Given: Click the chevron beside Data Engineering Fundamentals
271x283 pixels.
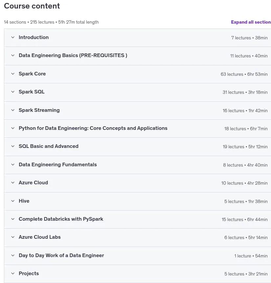Looking at the screenshot, I should click(x=13, y=165).
